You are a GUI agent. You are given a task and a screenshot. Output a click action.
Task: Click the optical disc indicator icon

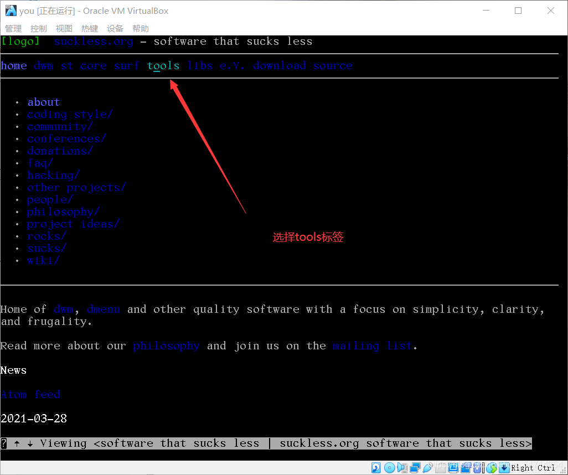point(389,468)
